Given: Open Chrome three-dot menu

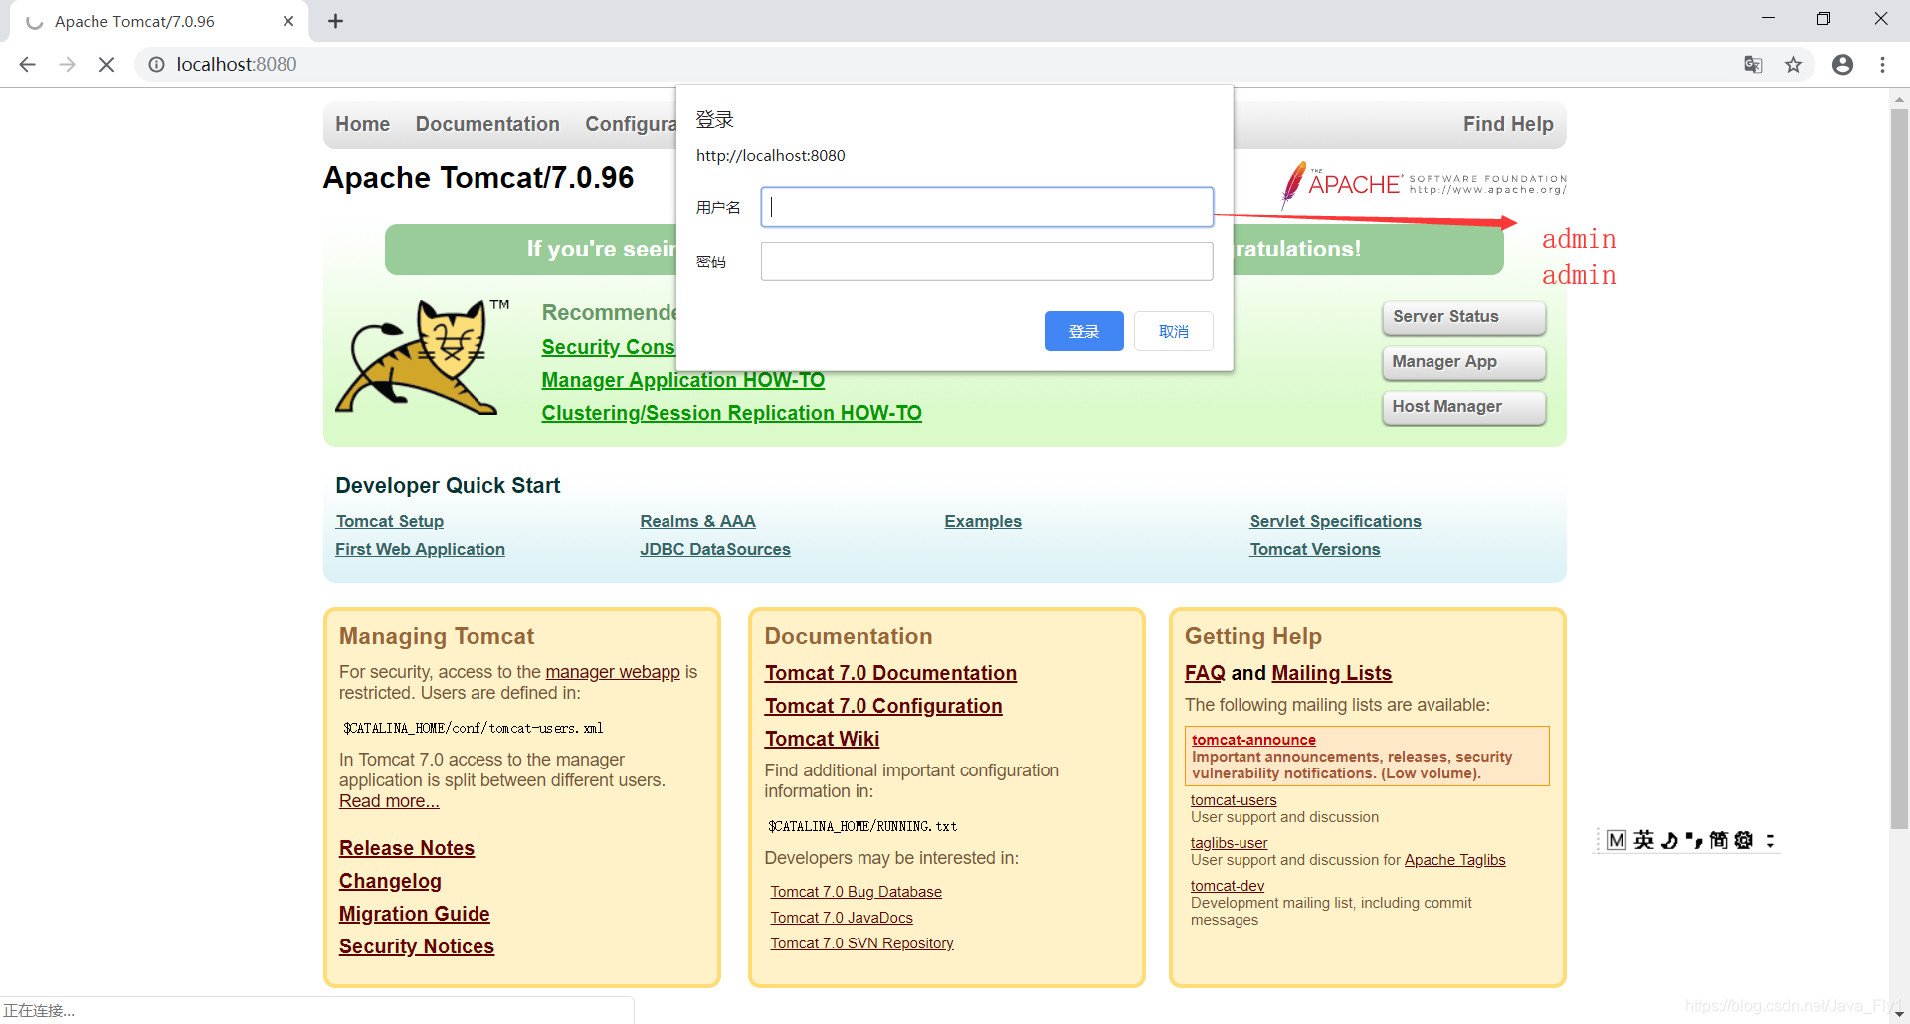Looking at the screenshot, I should click(x=1882, y=65).
